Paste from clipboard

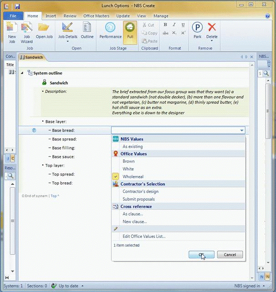[149, 41]
